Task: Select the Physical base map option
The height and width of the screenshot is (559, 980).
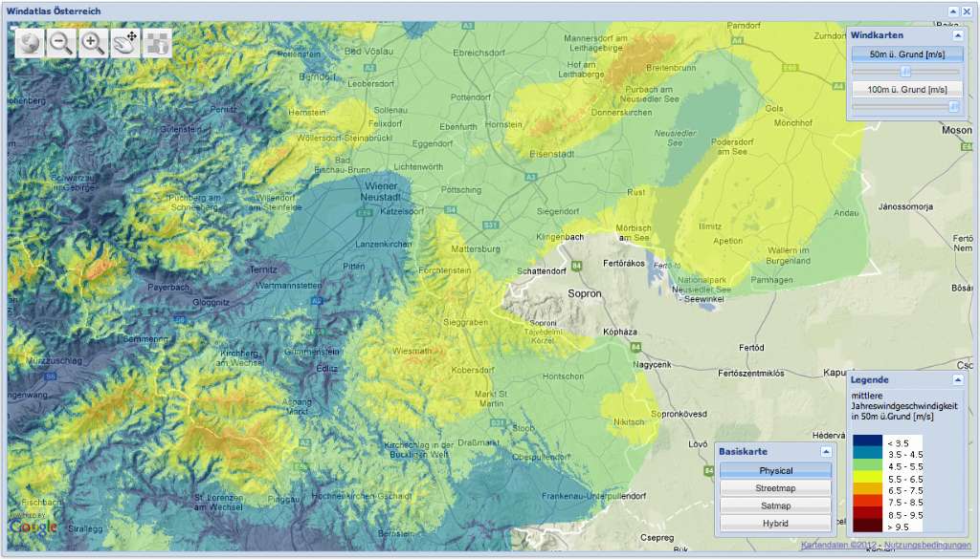Action: (775, 471)
